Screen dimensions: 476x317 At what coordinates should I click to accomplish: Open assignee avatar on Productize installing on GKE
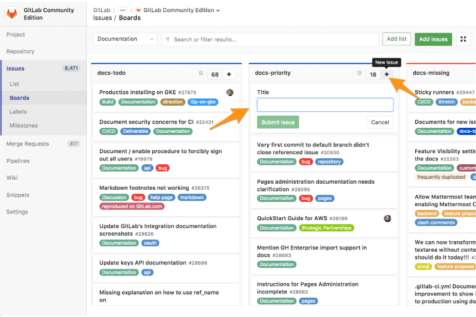(x=230, y=92)
